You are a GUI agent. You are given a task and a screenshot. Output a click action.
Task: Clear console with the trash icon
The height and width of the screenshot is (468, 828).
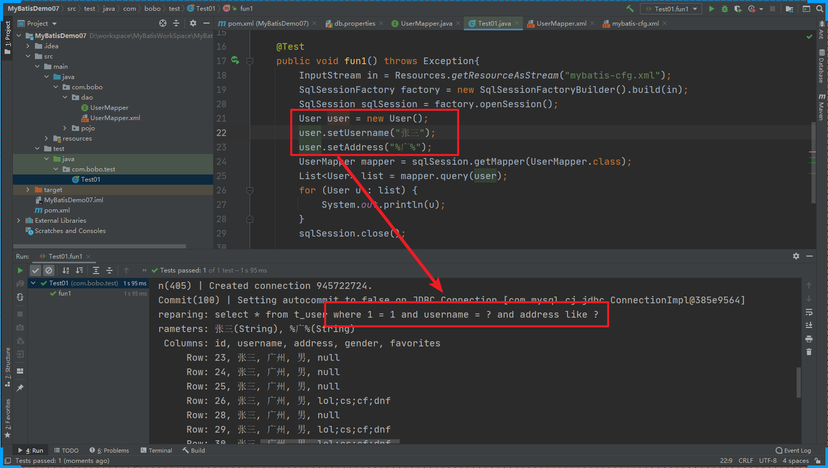point(809,352)
